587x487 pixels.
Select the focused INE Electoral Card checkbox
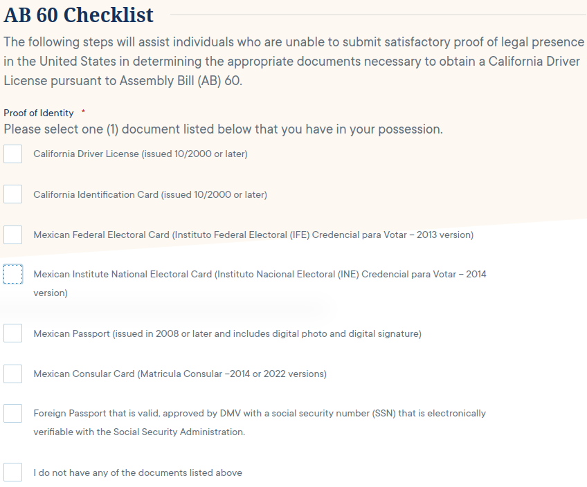[13, 275]
